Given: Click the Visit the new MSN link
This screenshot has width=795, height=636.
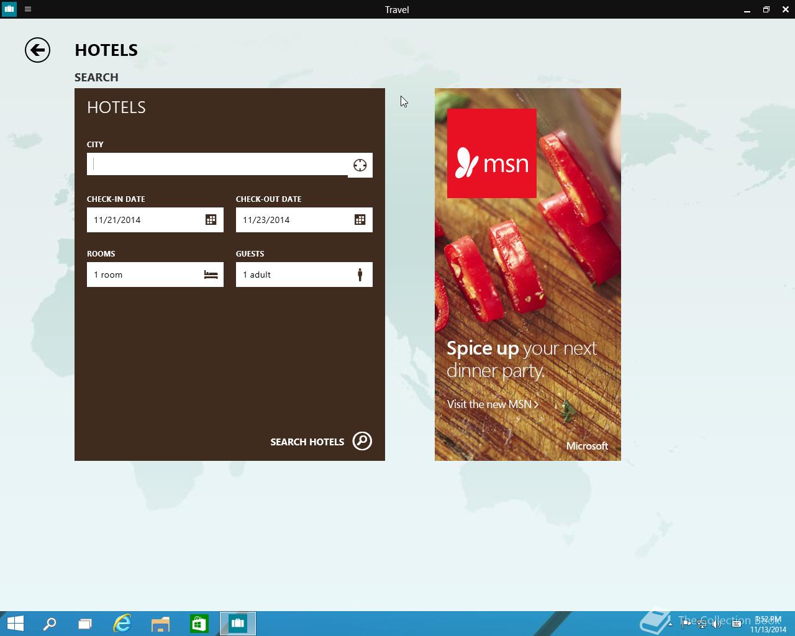Looking at the screenshot, I should (x=493, y=404).
